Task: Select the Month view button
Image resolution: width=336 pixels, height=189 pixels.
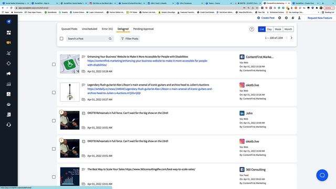Action: (288, 29)
